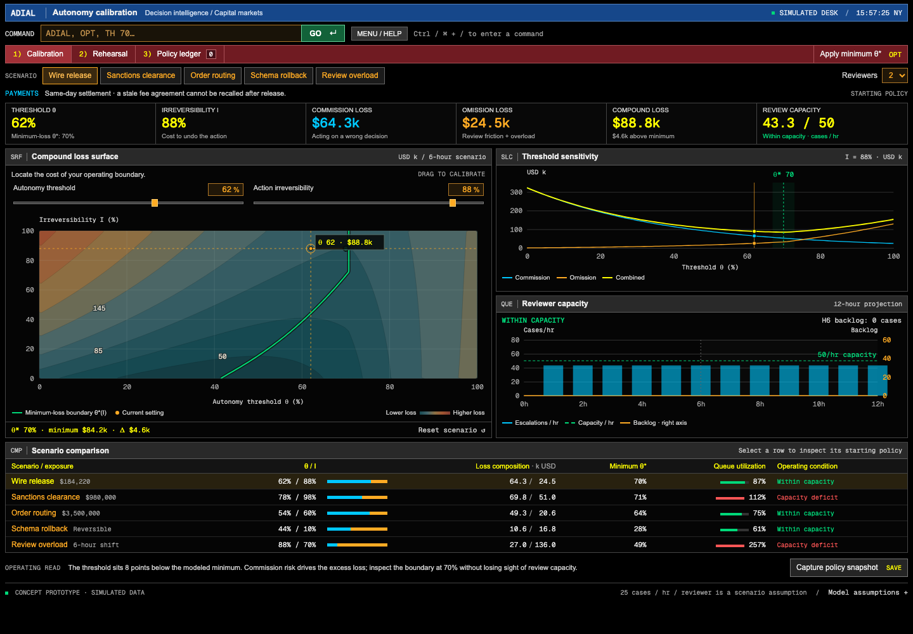Open the Policy ledger tab

point(179,55)
